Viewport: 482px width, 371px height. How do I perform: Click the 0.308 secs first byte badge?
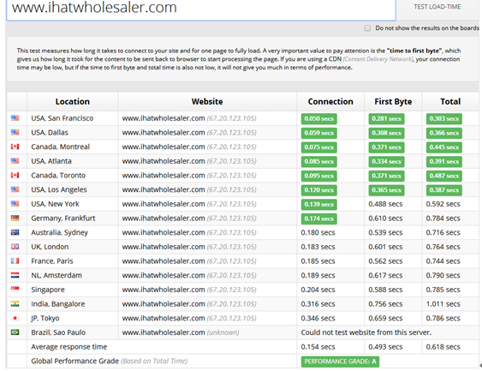[386, 133]
